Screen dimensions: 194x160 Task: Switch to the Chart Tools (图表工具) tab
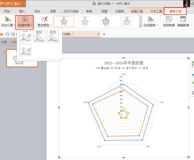[x=175, y=11]
